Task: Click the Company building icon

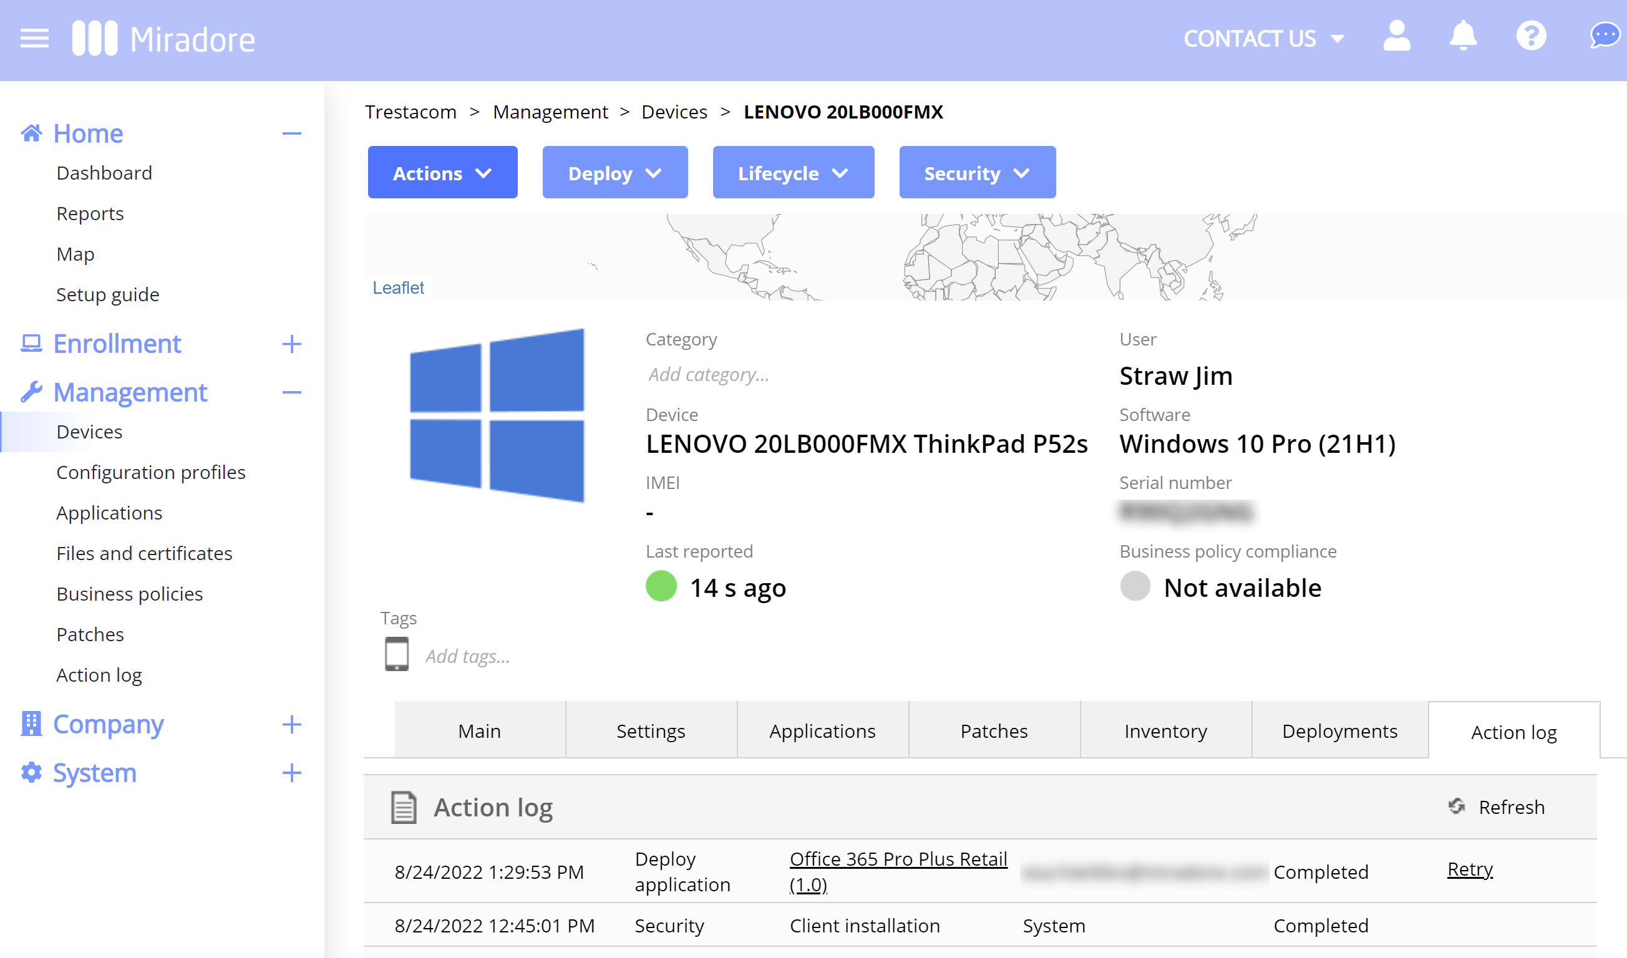Action: (31, 723)
